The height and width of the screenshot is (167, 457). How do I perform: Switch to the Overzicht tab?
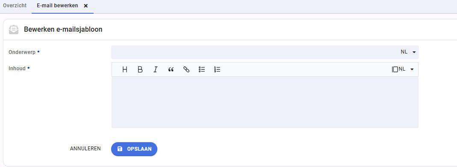coord(15,6)
